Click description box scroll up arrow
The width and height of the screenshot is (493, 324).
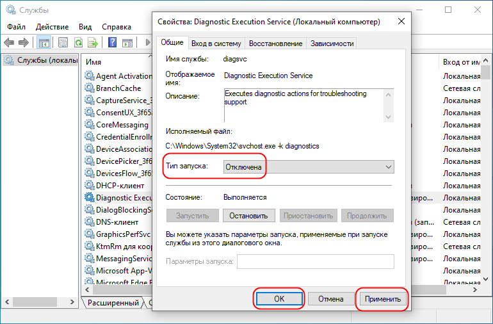coord(389,94)
